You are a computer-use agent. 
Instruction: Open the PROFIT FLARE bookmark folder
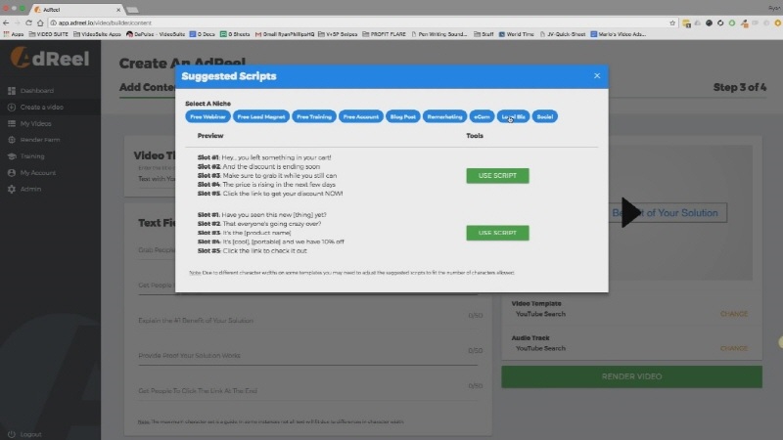pyautogui.click(x=384, y=34)
